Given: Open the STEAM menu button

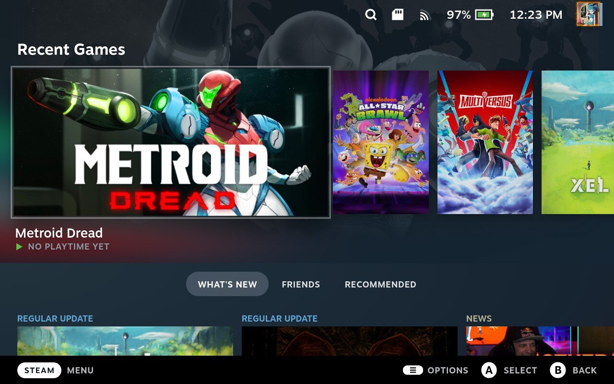Looking at the screenshot, I should [x=39, y=371].
